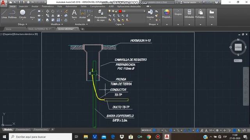Open the AutoCAD application menu button

[x=4, y=3]
